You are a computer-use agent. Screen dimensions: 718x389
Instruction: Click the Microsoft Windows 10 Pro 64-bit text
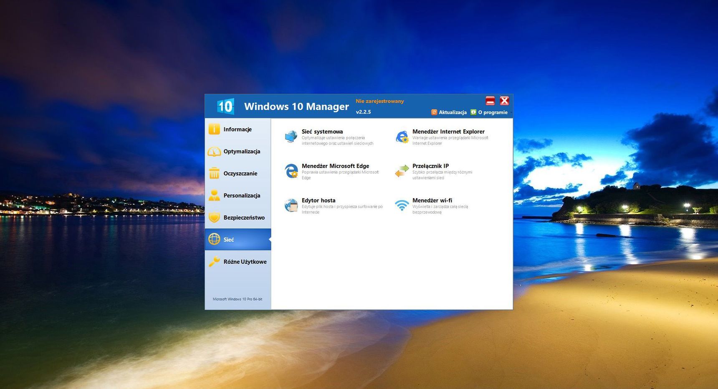238,299
